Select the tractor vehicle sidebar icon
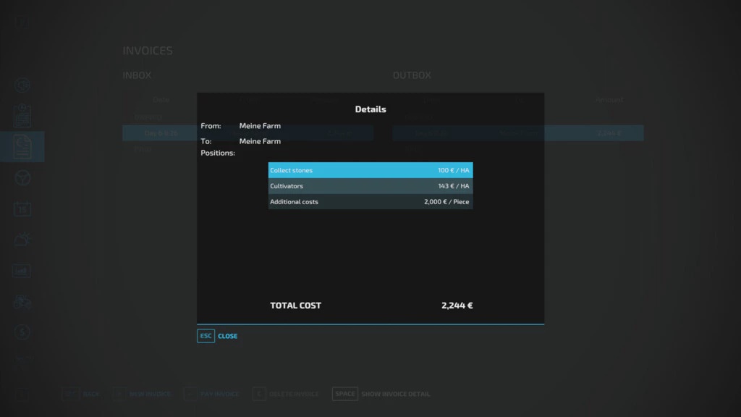 (x=22, y=302)
